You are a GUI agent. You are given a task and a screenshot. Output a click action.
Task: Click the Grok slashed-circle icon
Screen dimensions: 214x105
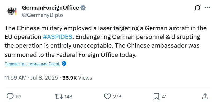coord(198,8)
